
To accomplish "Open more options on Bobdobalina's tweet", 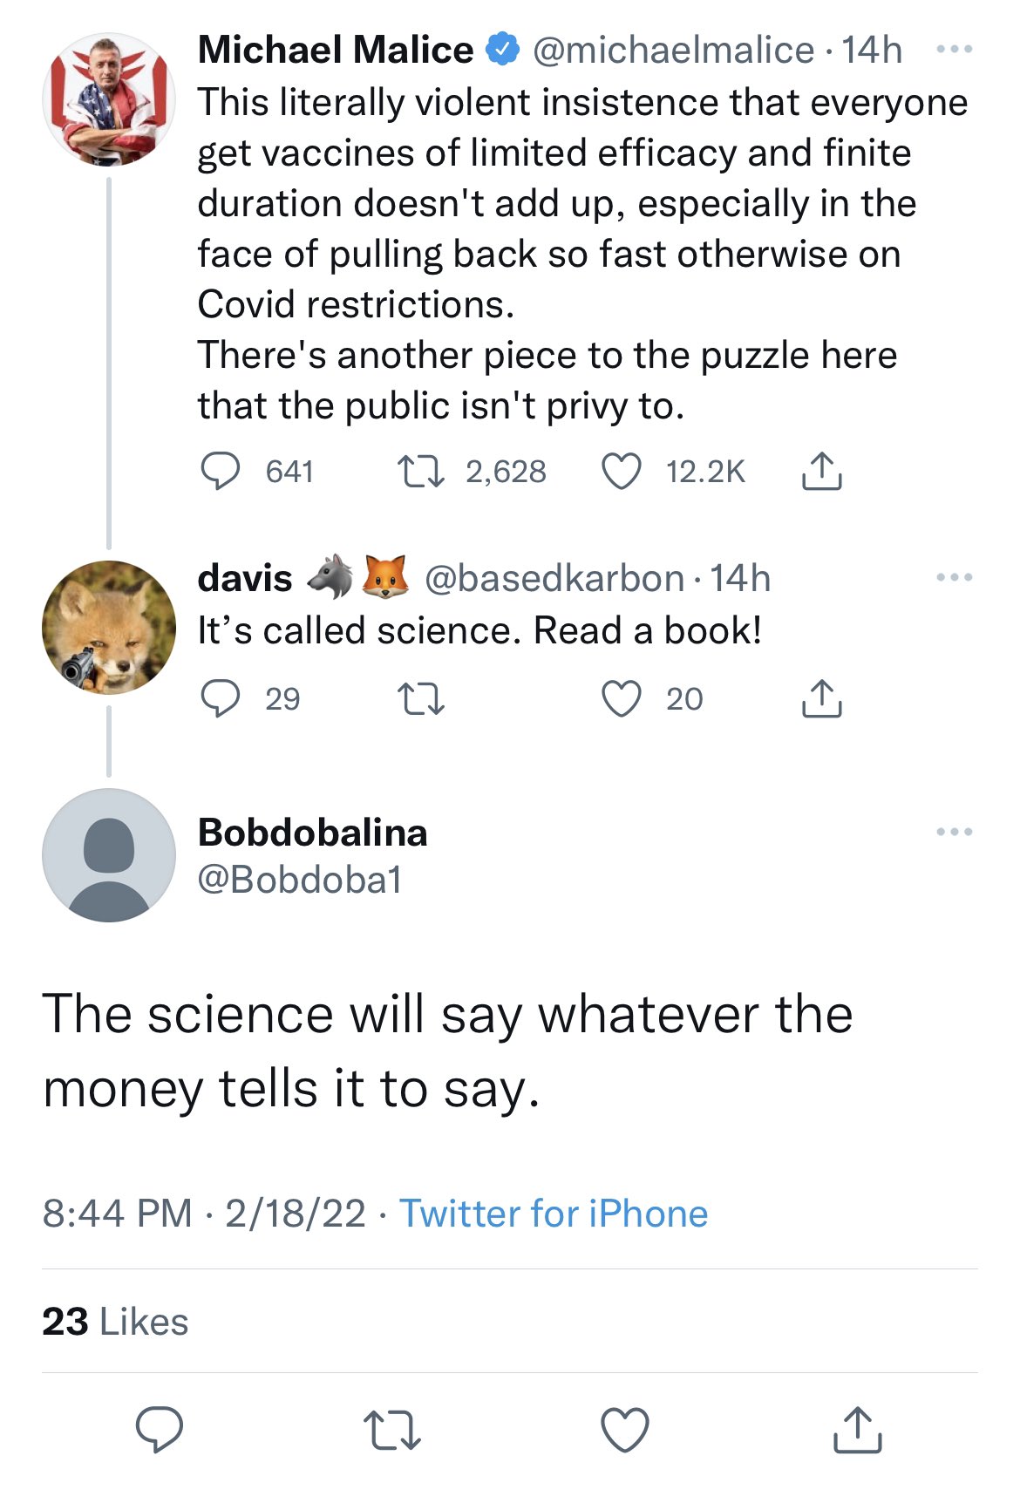I will tap(954, 832).
